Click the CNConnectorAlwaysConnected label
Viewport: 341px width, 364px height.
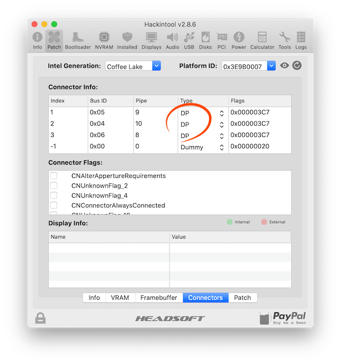[118, 205]
